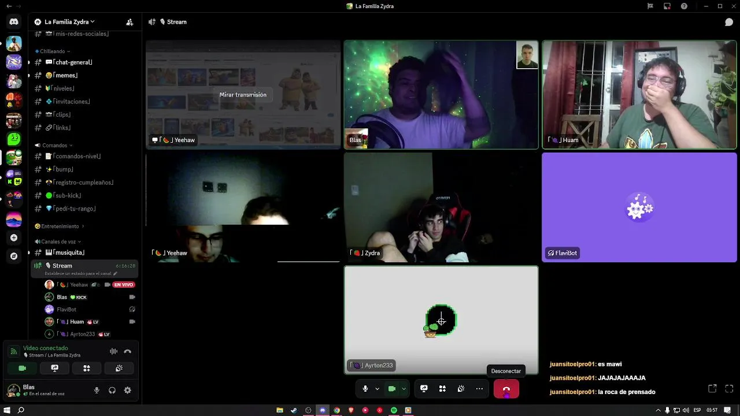This screenshot has width=740, height=416.
Task: Open the explore servers compass icon
Action: [x=14, y=256]
